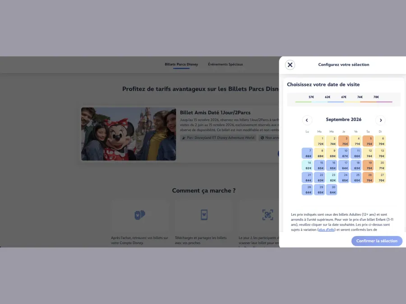Click the 67€ price legend label

344,97
